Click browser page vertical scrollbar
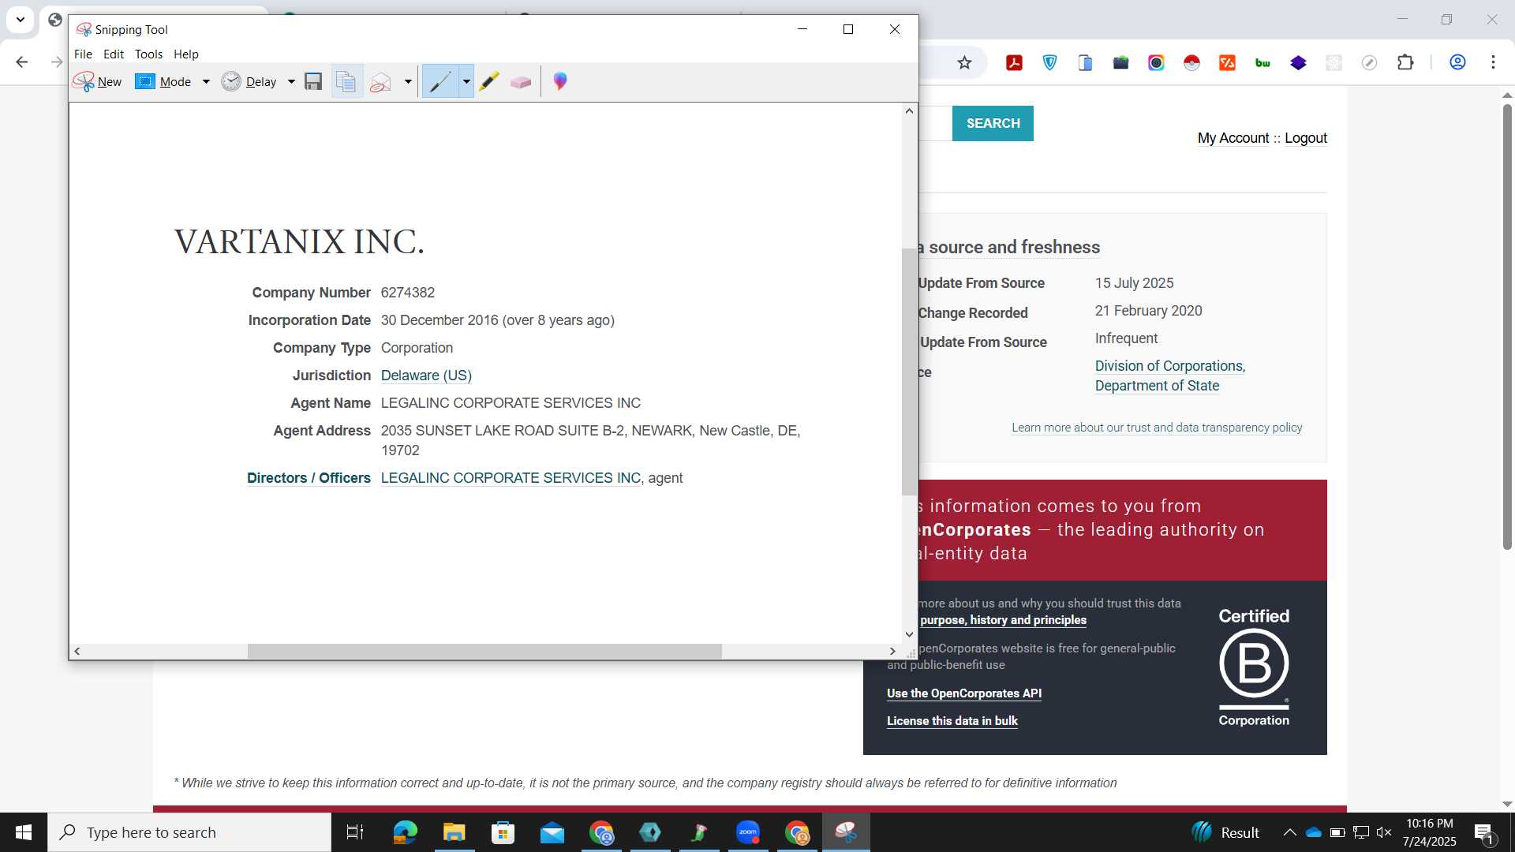This screenshot has width=1515, height=852. [x=1507, y=327]
